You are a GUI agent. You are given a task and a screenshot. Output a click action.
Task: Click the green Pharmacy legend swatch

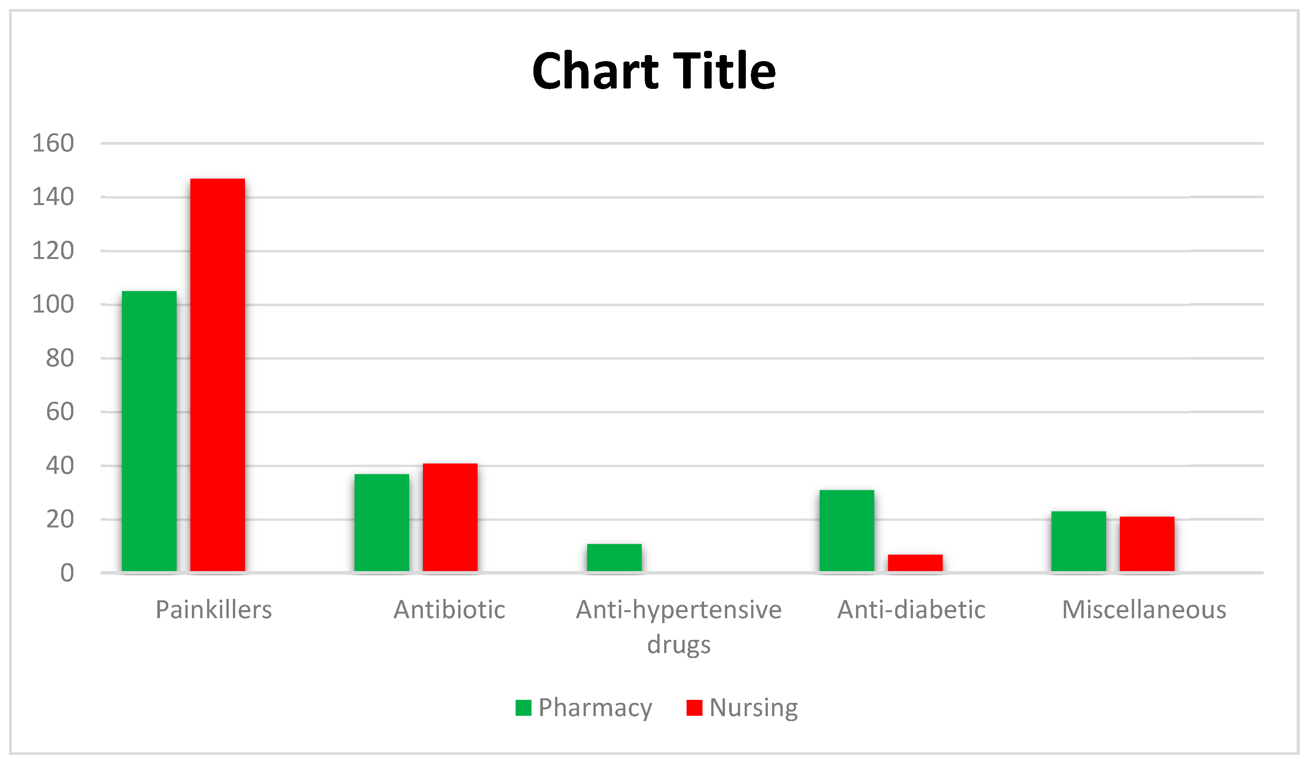pyautogui.click(x=523, y=707)
